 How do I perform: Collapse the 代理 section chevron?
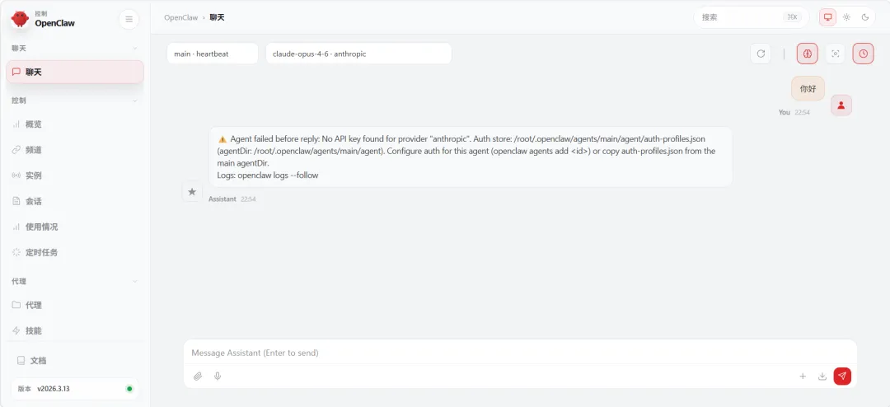coord(135,281)
